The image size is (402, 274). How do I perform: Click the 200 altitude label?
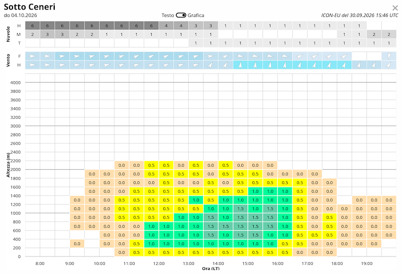(x=17, y=248)
